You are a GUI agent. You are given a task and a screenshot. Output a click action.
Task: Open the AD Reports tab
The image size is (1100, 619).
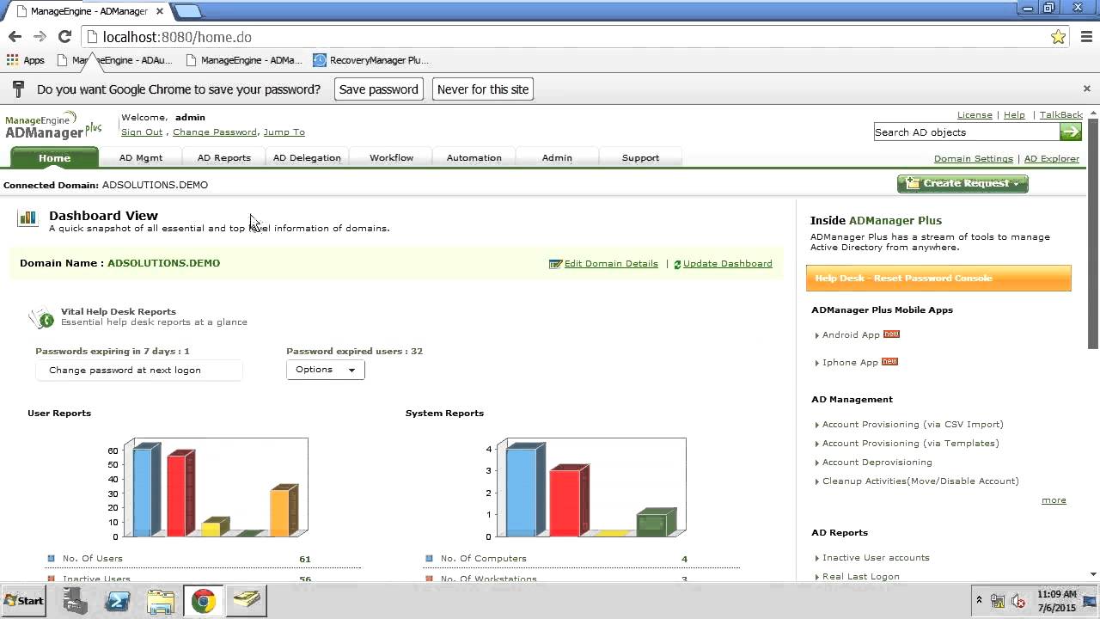tap(223, 157)
